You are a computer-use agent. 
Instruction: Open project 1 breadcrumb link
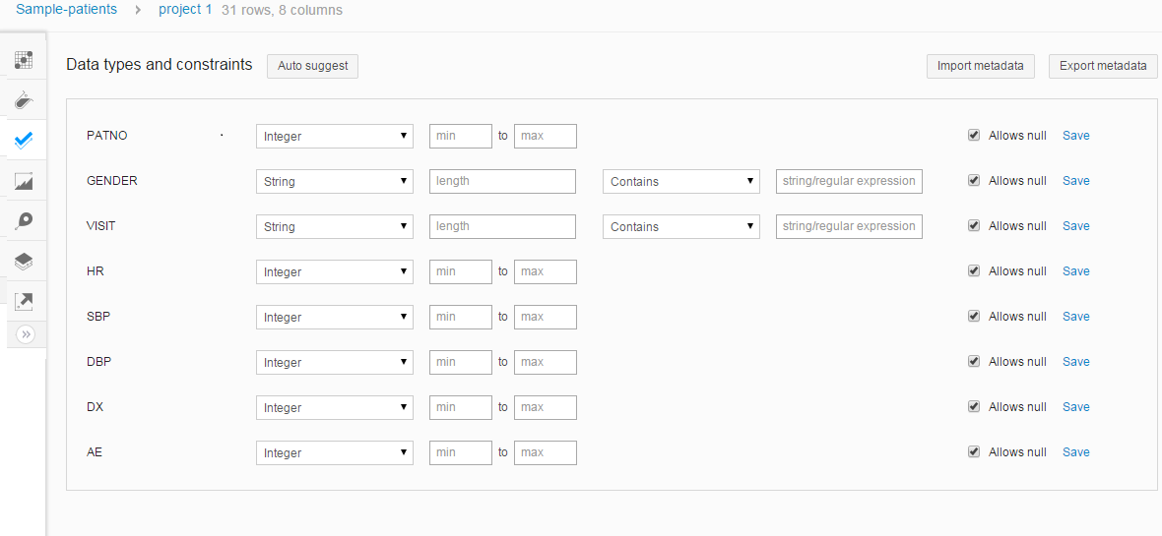coord(185,10)
